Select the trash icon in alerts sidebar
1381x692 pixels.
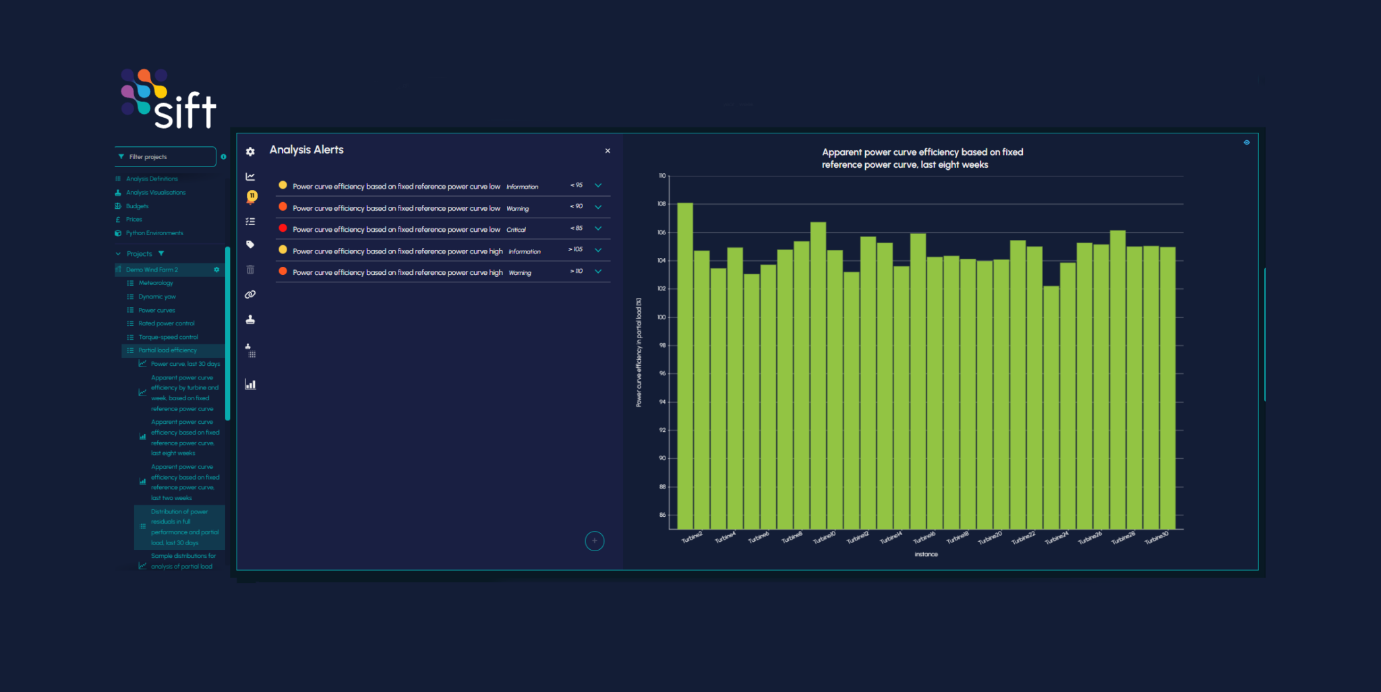pos(250,269)
